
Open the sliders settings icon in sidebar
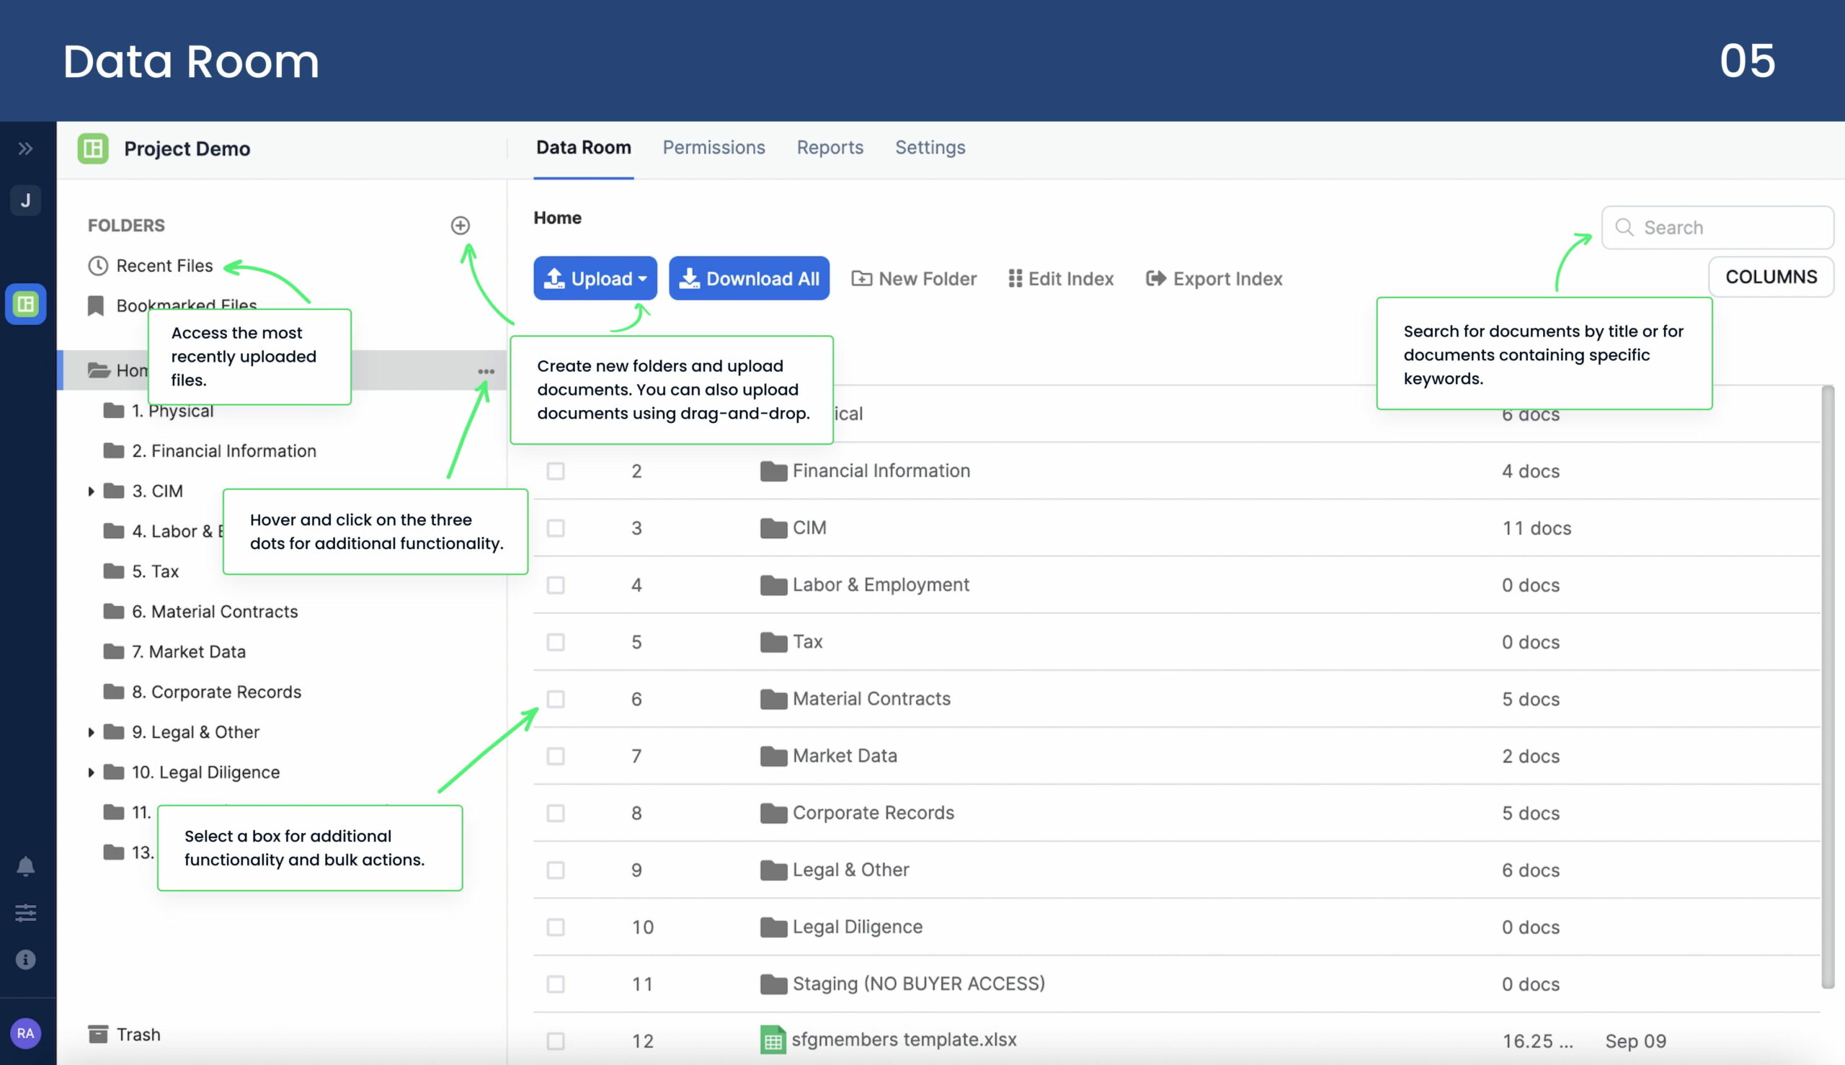[x=26, y=913]
